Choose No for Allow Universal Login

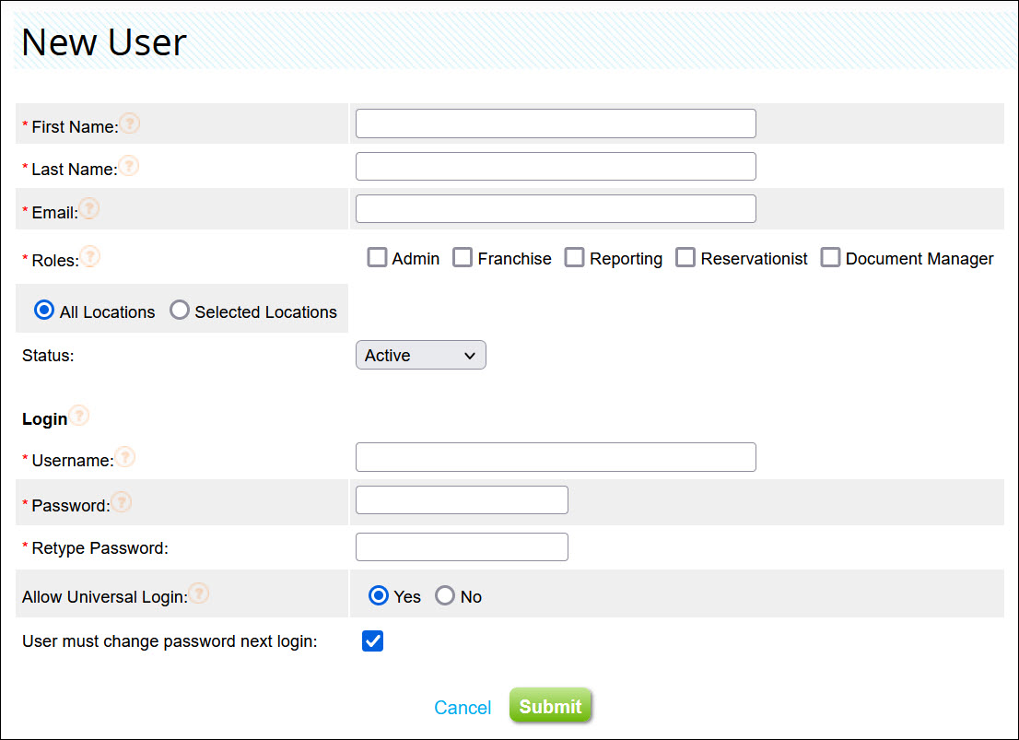click(445, 595)
